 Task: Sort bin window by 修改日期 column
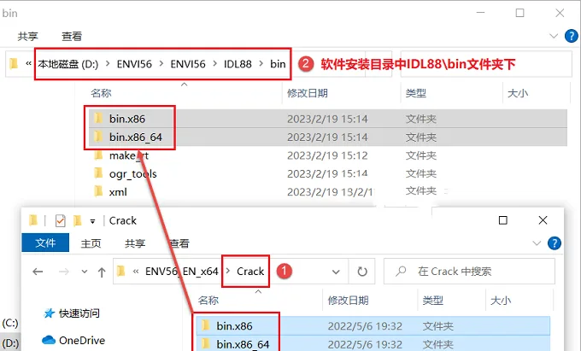308,93
